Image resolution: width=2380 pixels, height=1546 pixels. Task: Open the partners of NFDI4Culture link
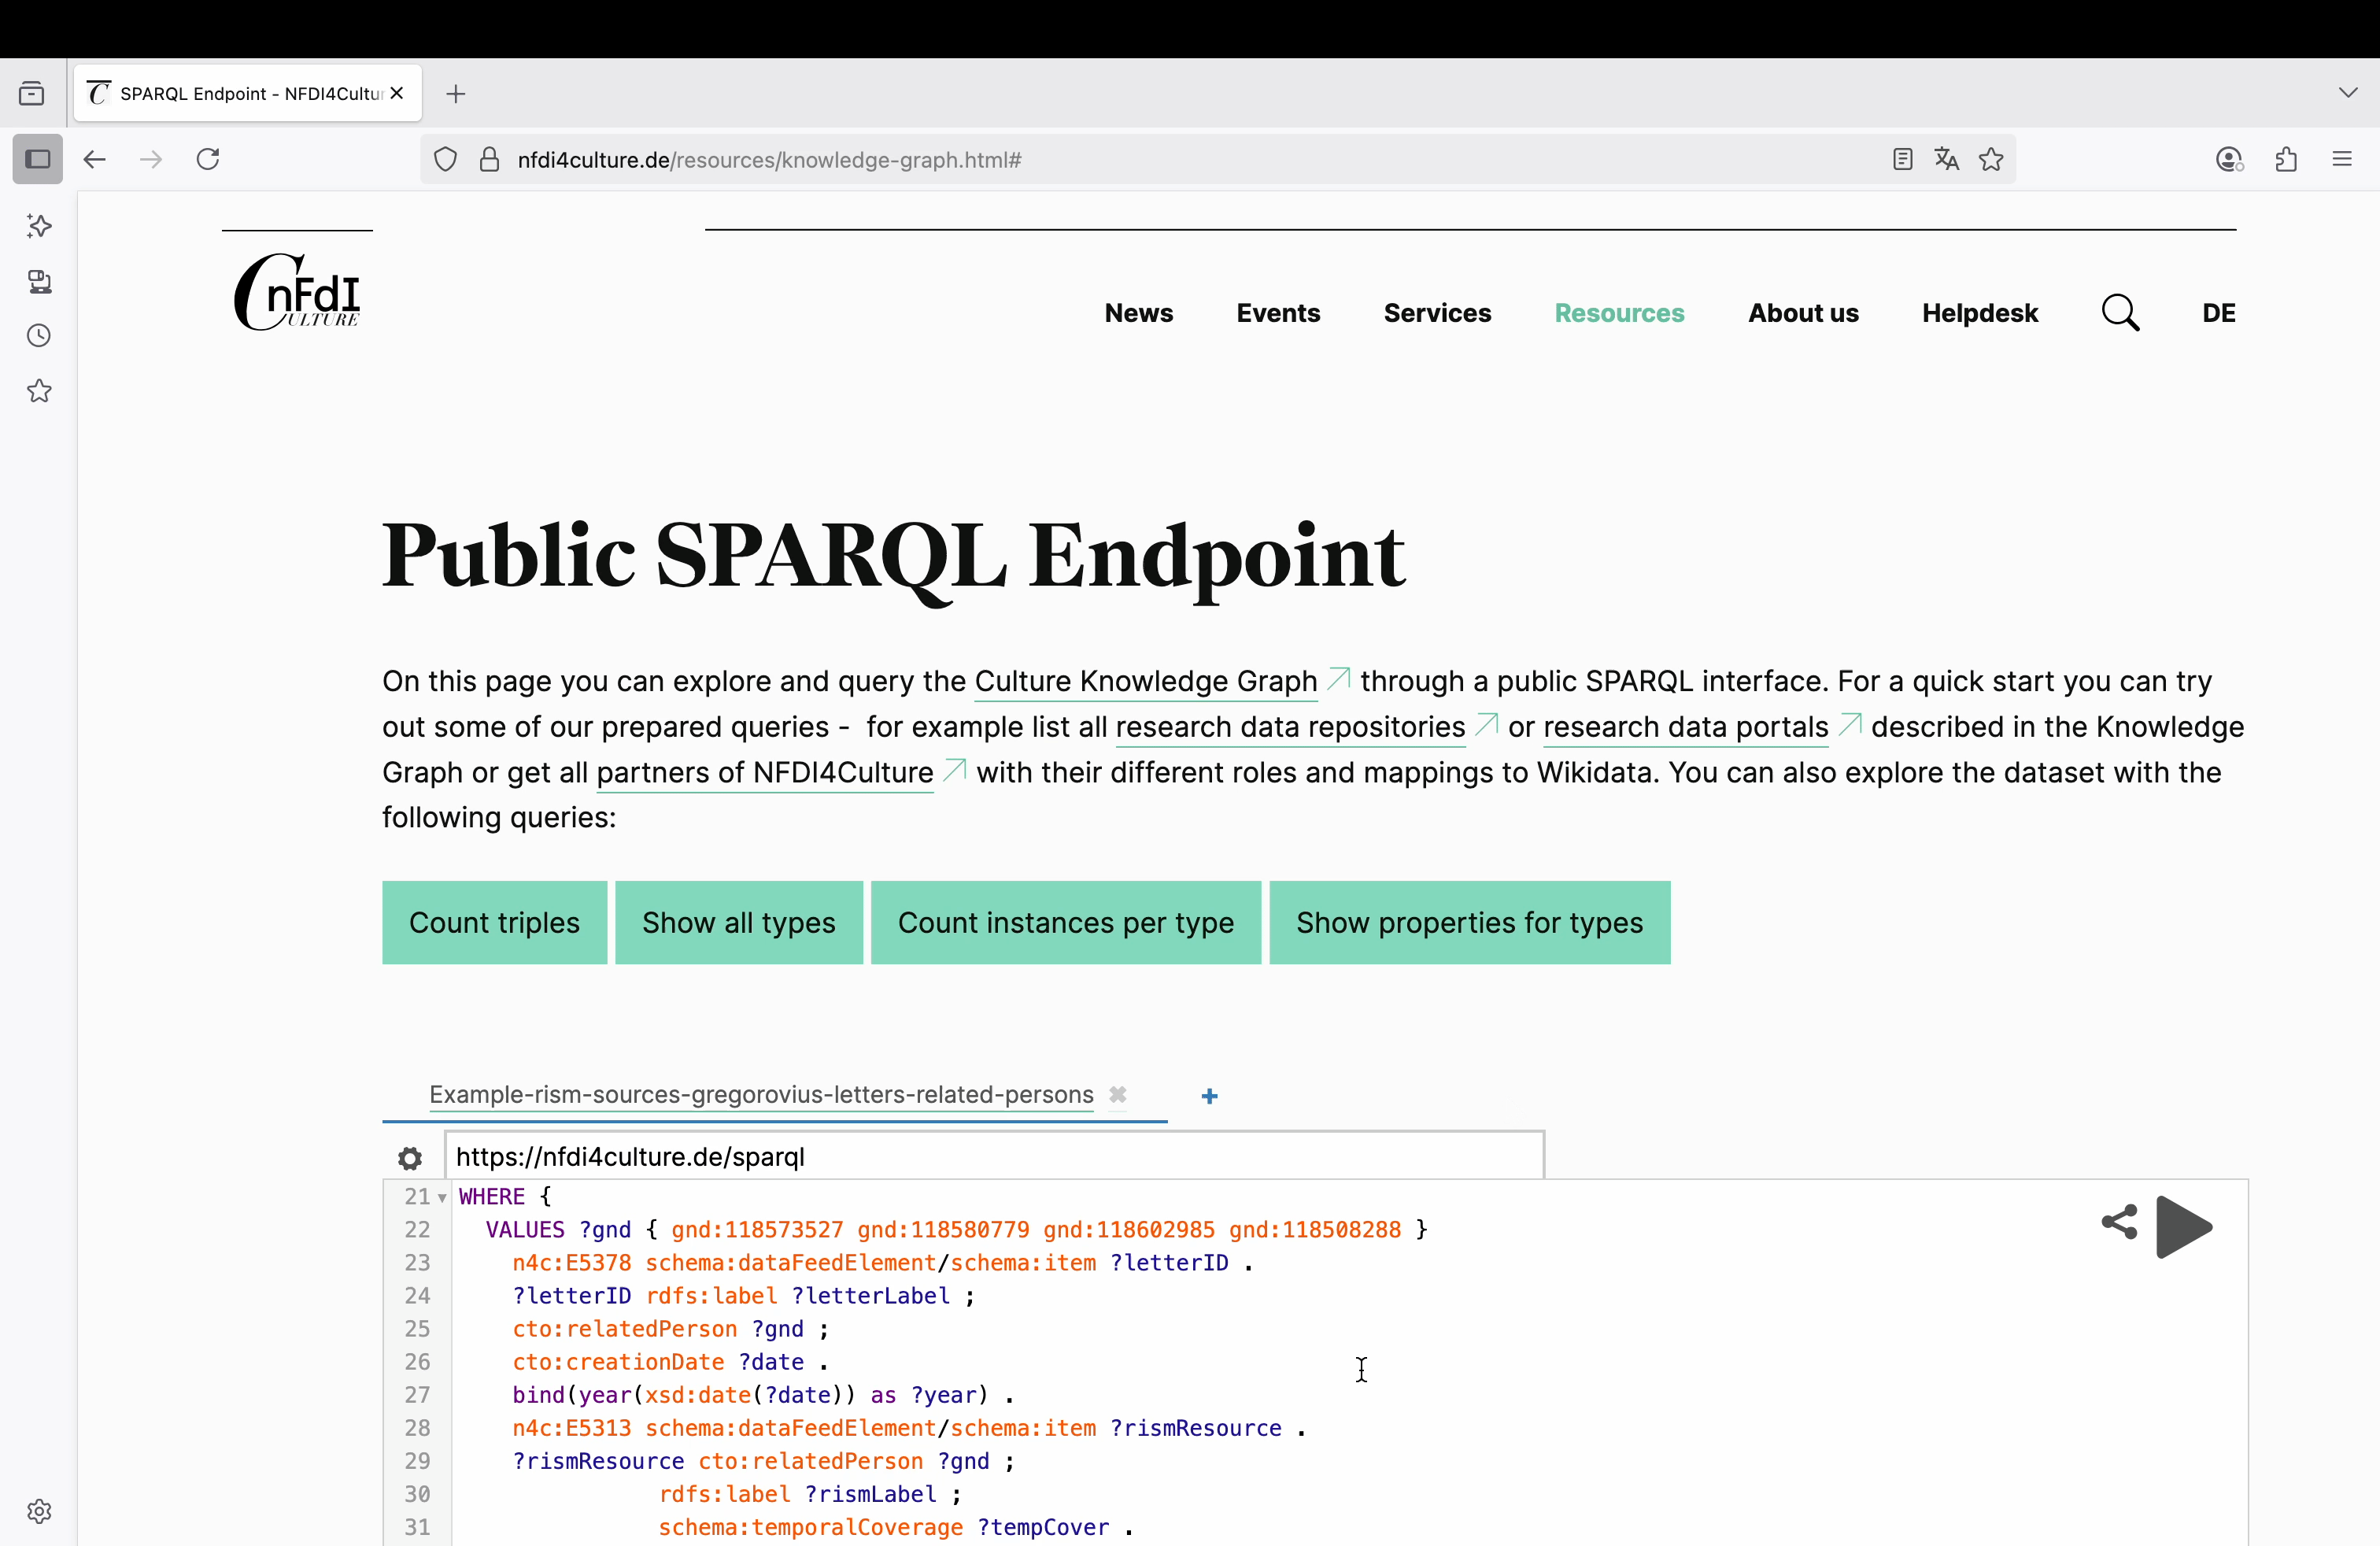(x=764, y=773)
